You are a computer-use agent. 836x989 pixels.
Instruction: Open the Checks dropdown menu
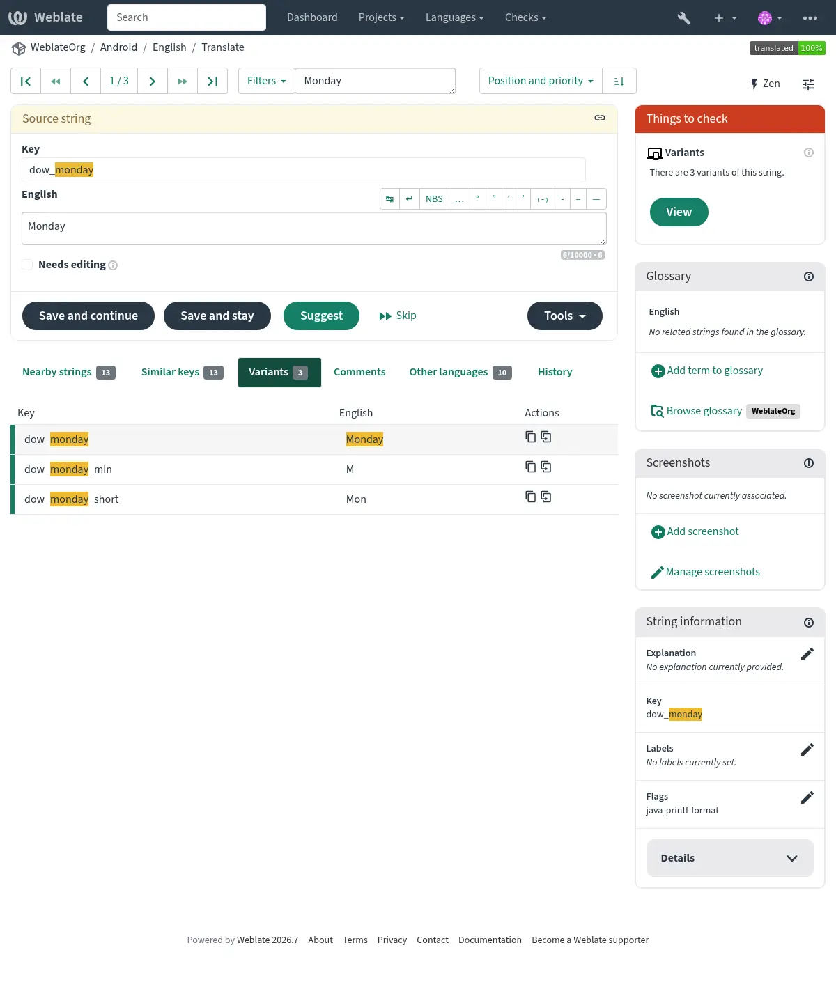coord(525,17)
